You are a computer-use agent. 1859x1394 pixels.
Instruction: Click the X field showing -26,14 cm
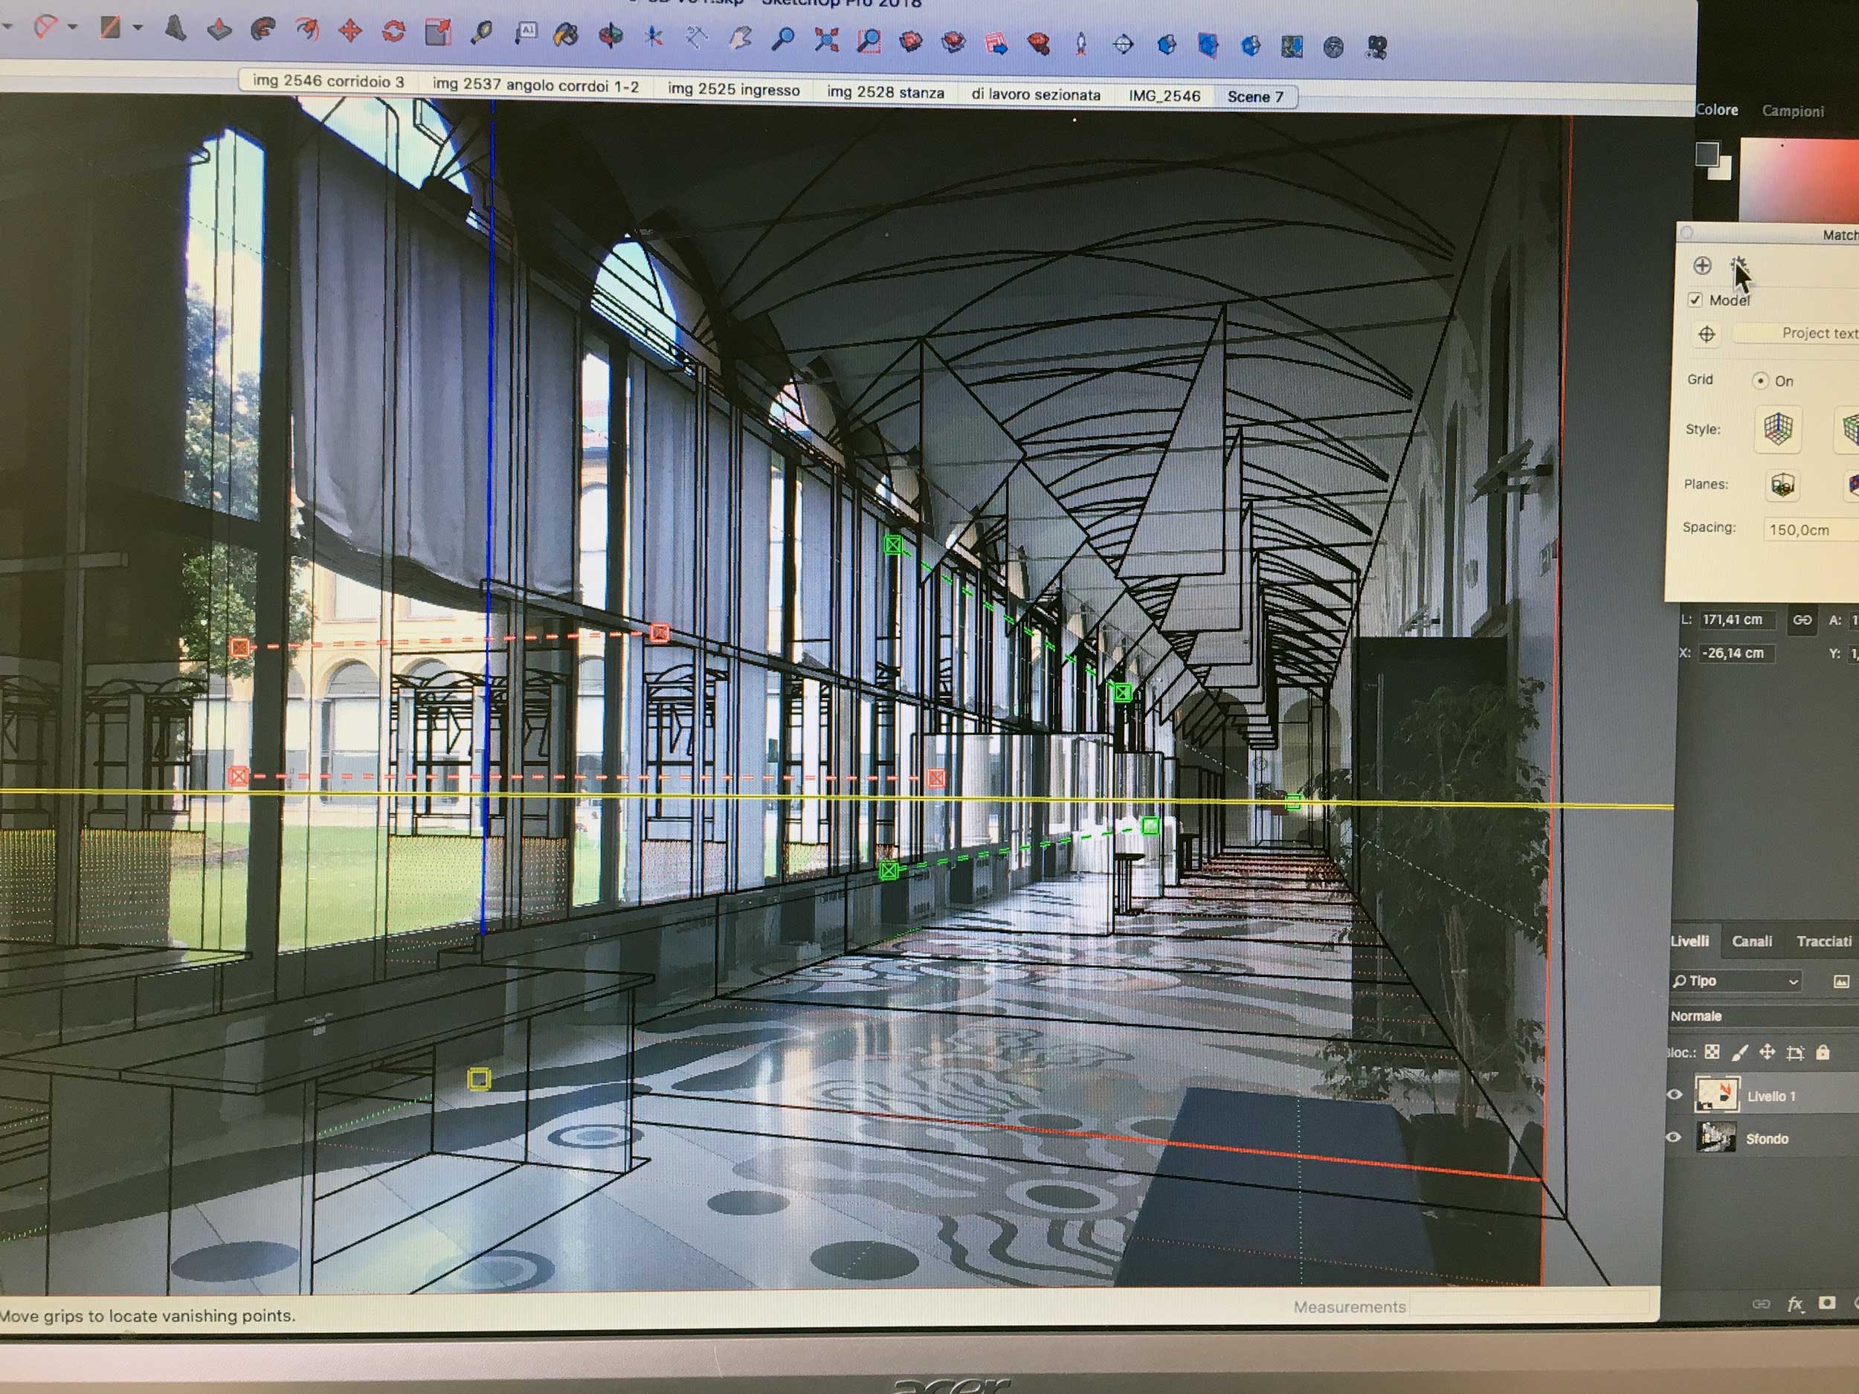pyautogui.click(x=1736, y=653)
